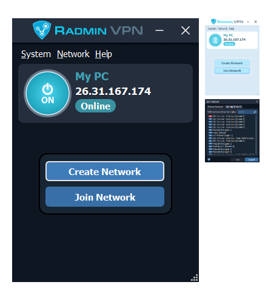
Task: Minimize the Radmin VPN window
Action: pos(159,30)
